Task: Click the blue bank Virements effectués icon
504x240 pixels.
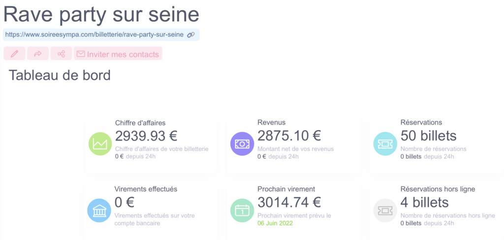Action: click(99, 210)
